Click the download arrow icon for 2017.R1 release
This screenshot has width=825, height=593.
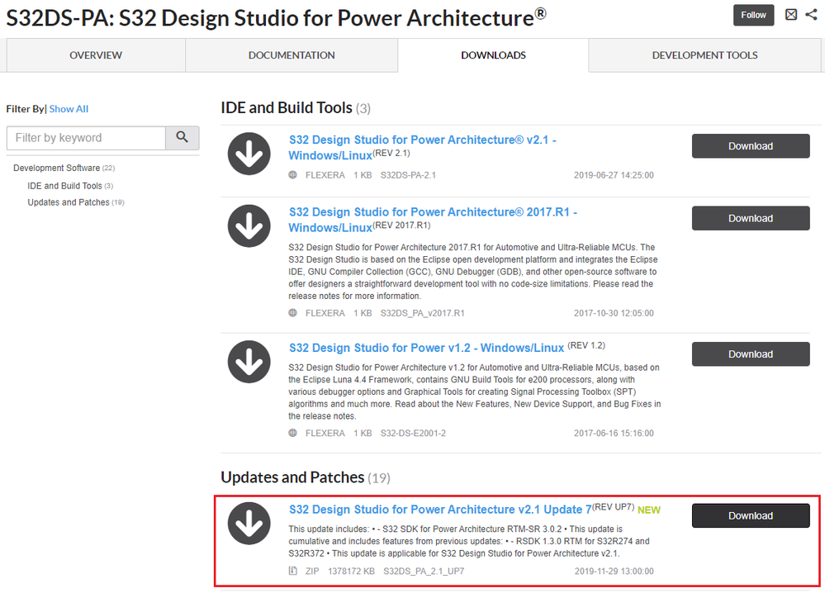(x=249, y=225)
